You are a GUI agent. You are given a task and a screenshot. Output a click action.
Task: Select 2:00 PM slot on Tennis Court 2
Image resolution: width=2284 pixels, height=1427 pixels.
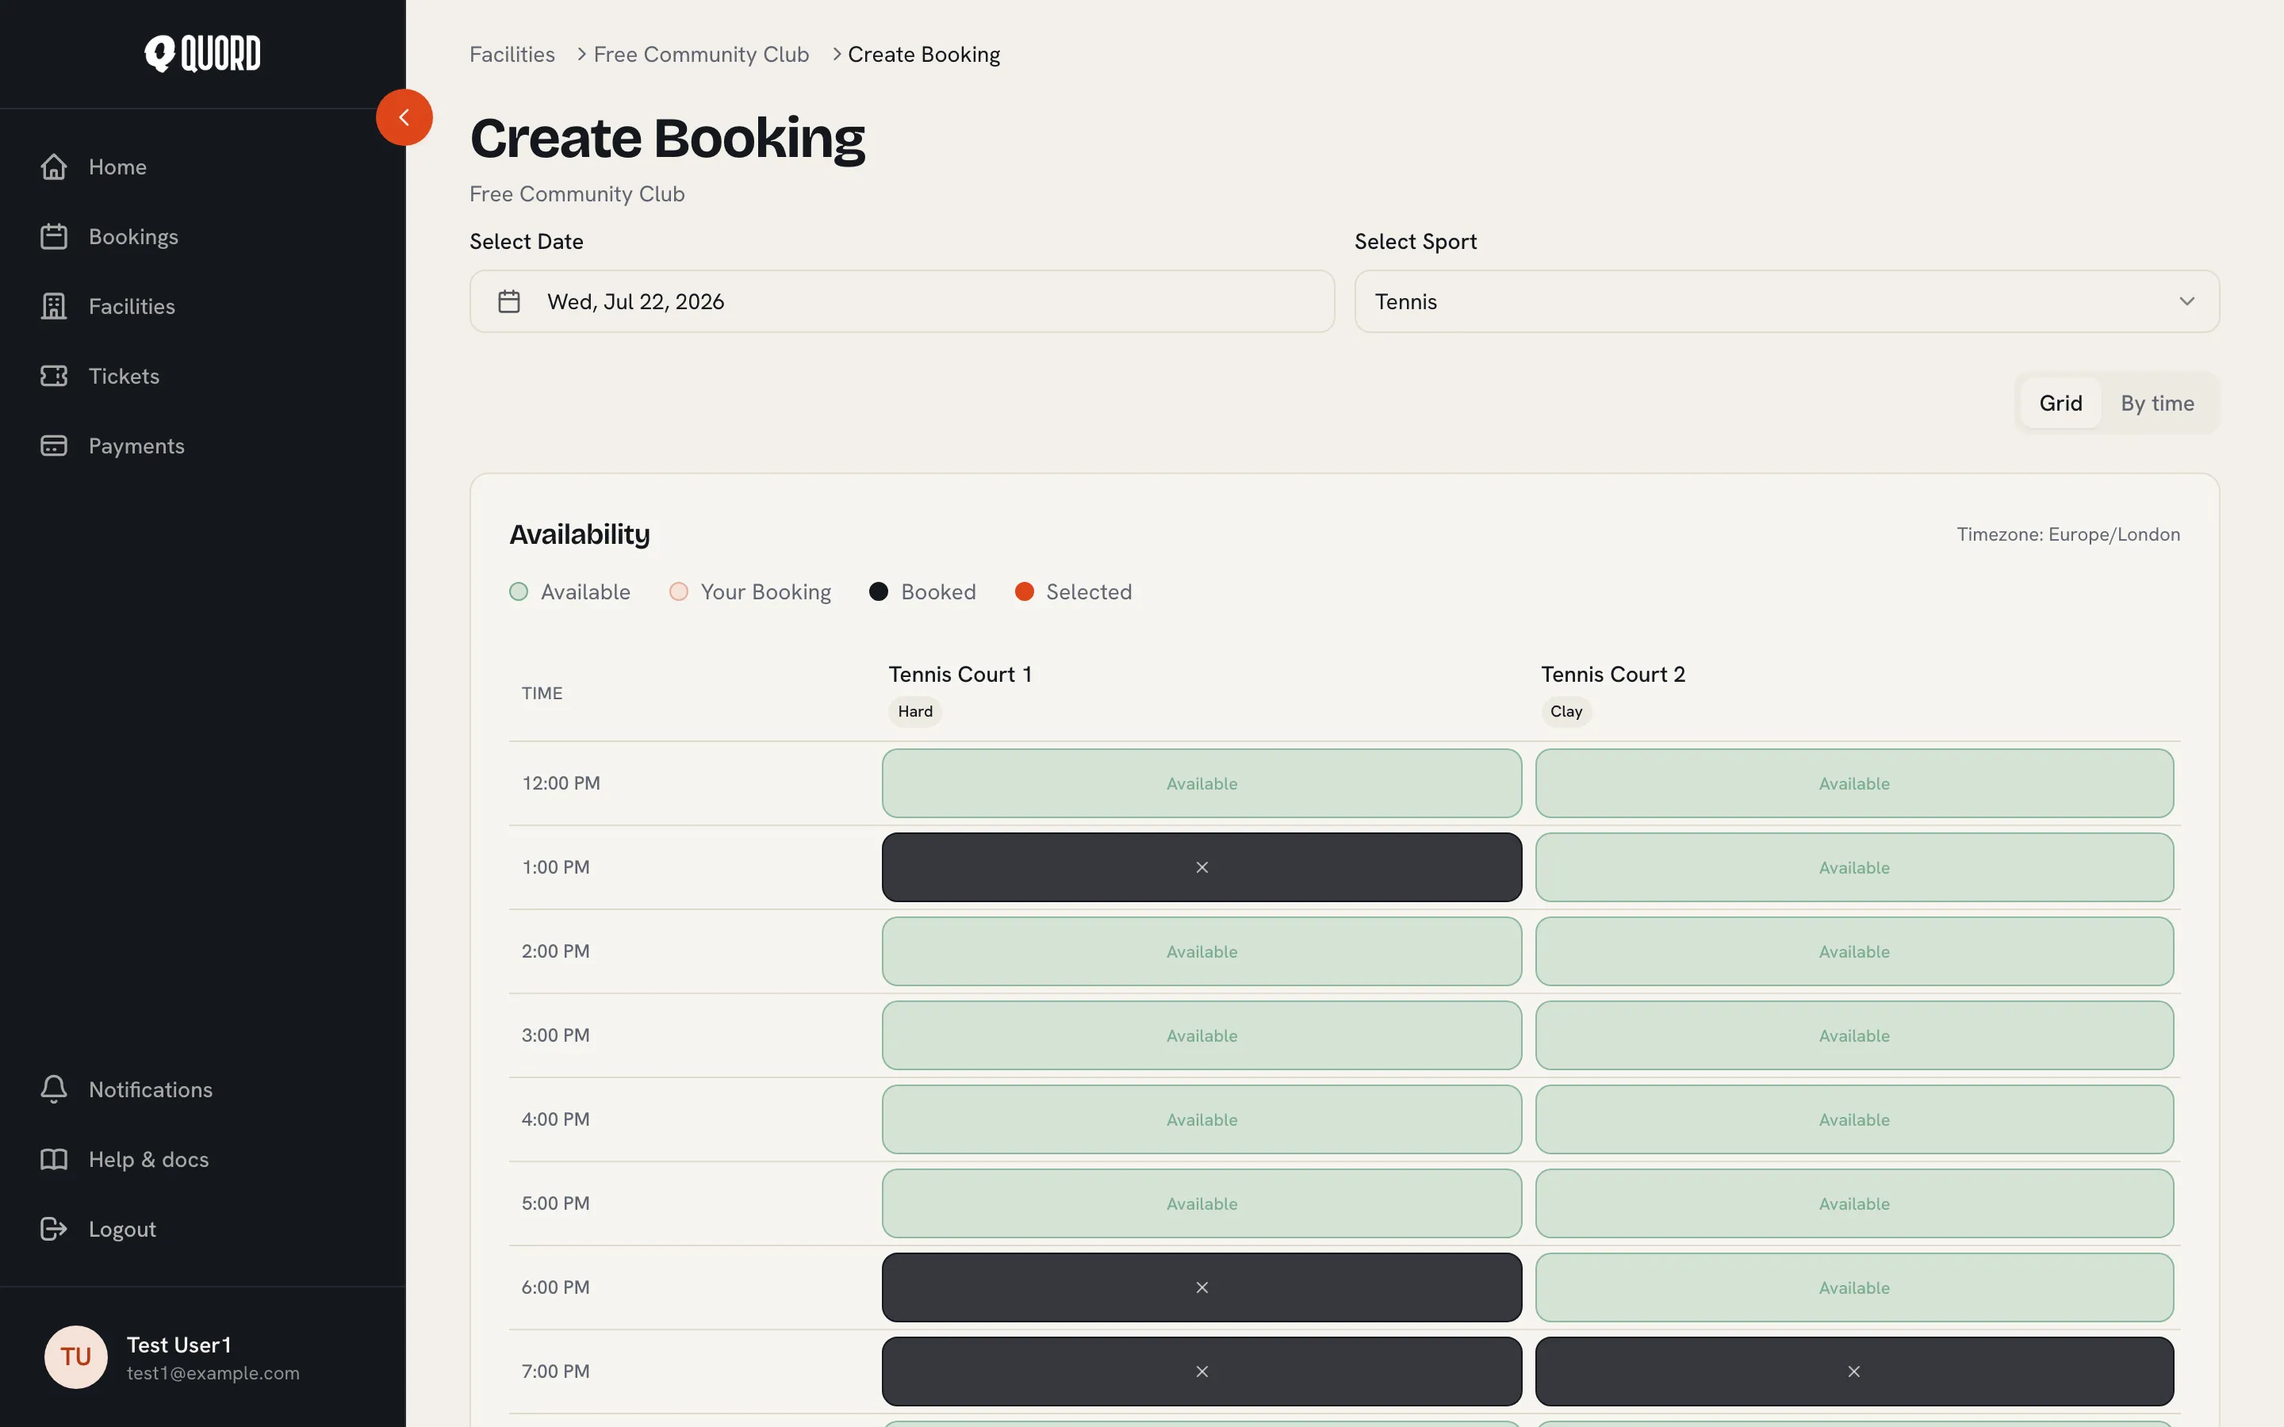tap(1853, 951)
